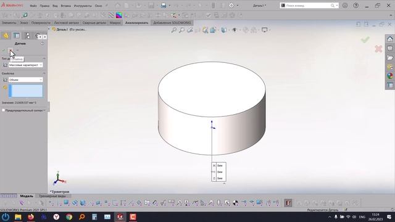Open the Модель bottom tab
Screen dimensions: 395x222
tap(27, 196)
